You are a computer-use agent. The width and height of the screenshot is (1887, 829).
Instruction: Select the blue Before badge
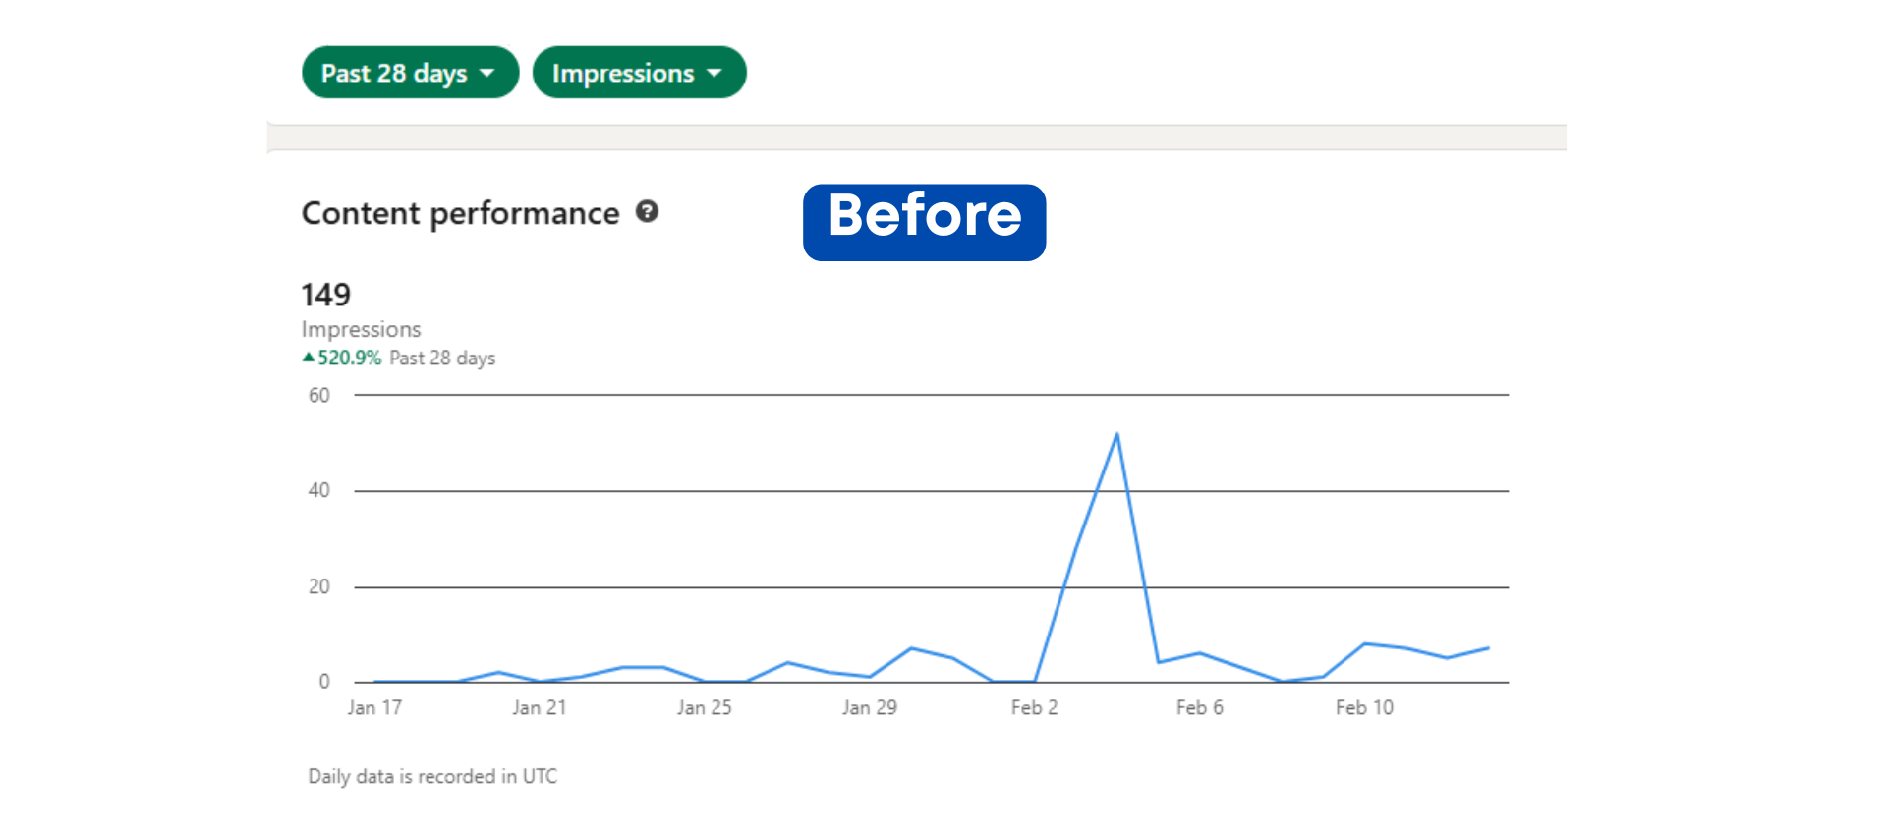pyautogui.click(x=924, y=222)
